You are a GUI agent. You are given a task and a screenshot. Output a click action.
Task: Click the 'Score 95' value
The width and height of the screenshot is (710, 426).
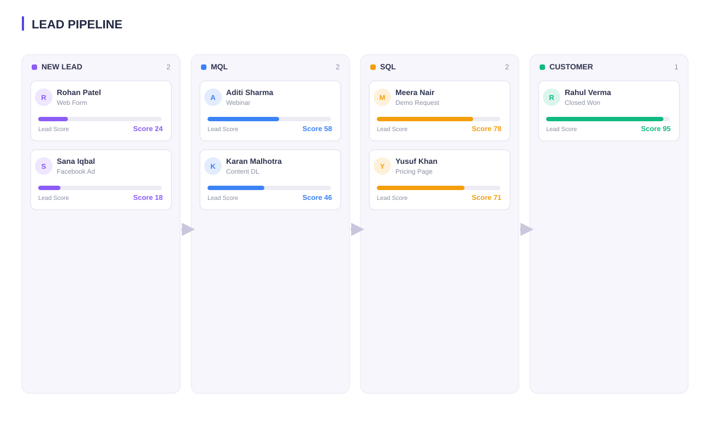(656, 129)
